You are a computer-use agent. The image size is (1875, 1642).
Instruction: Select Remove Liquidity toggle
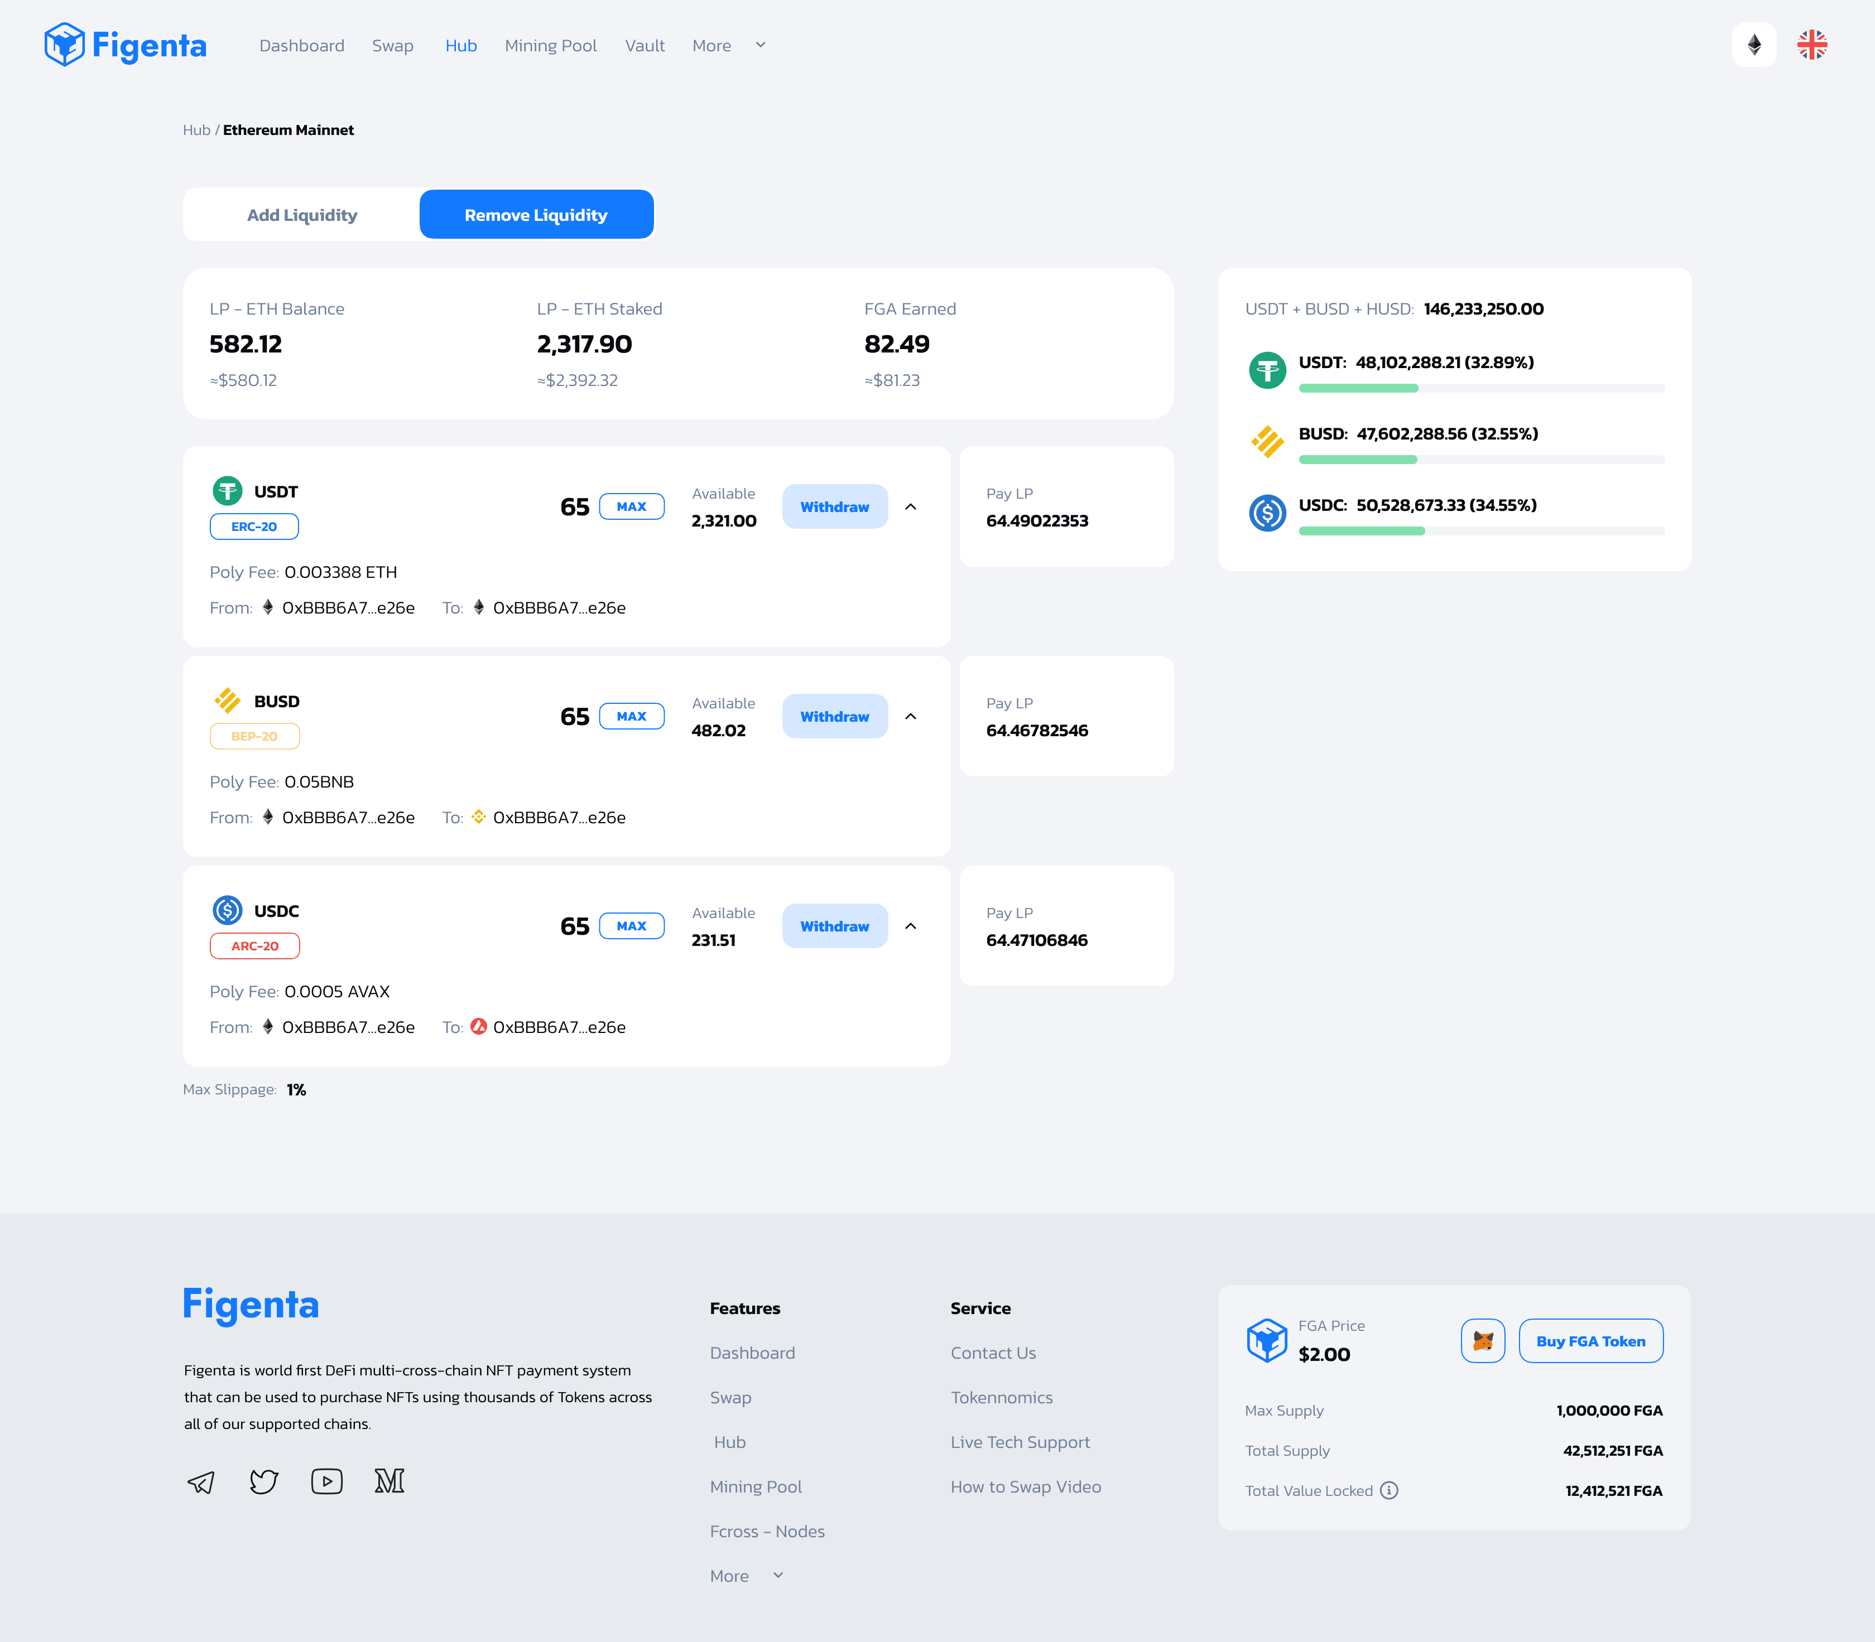(x=536, y=215)
